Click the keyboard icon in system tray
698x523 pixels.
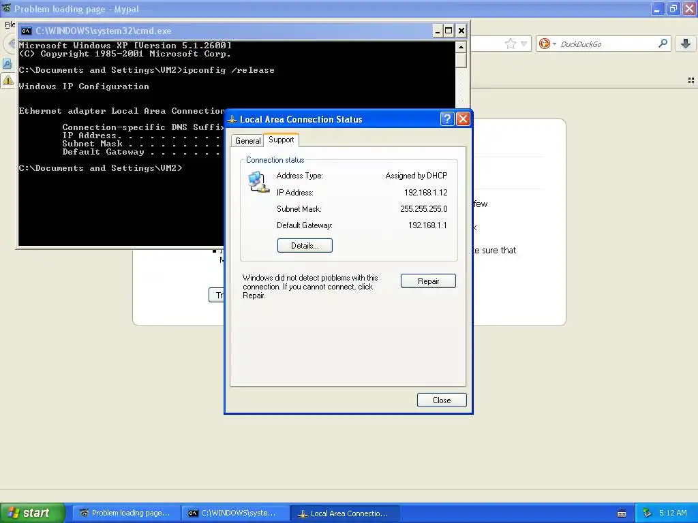click(622, 513)
